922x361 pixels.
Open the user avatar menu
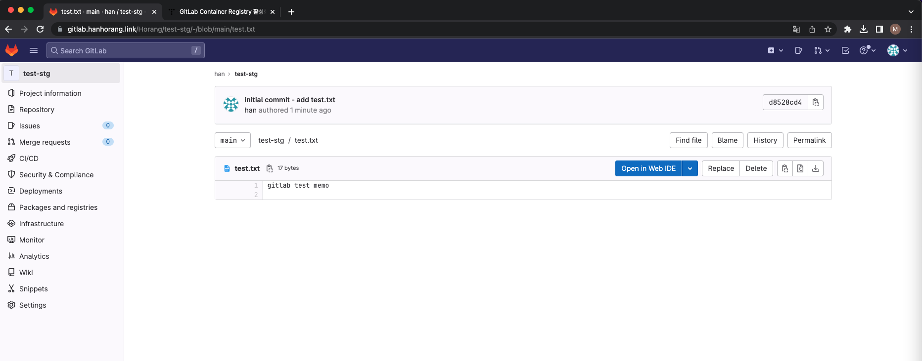(x=897, y=50)
